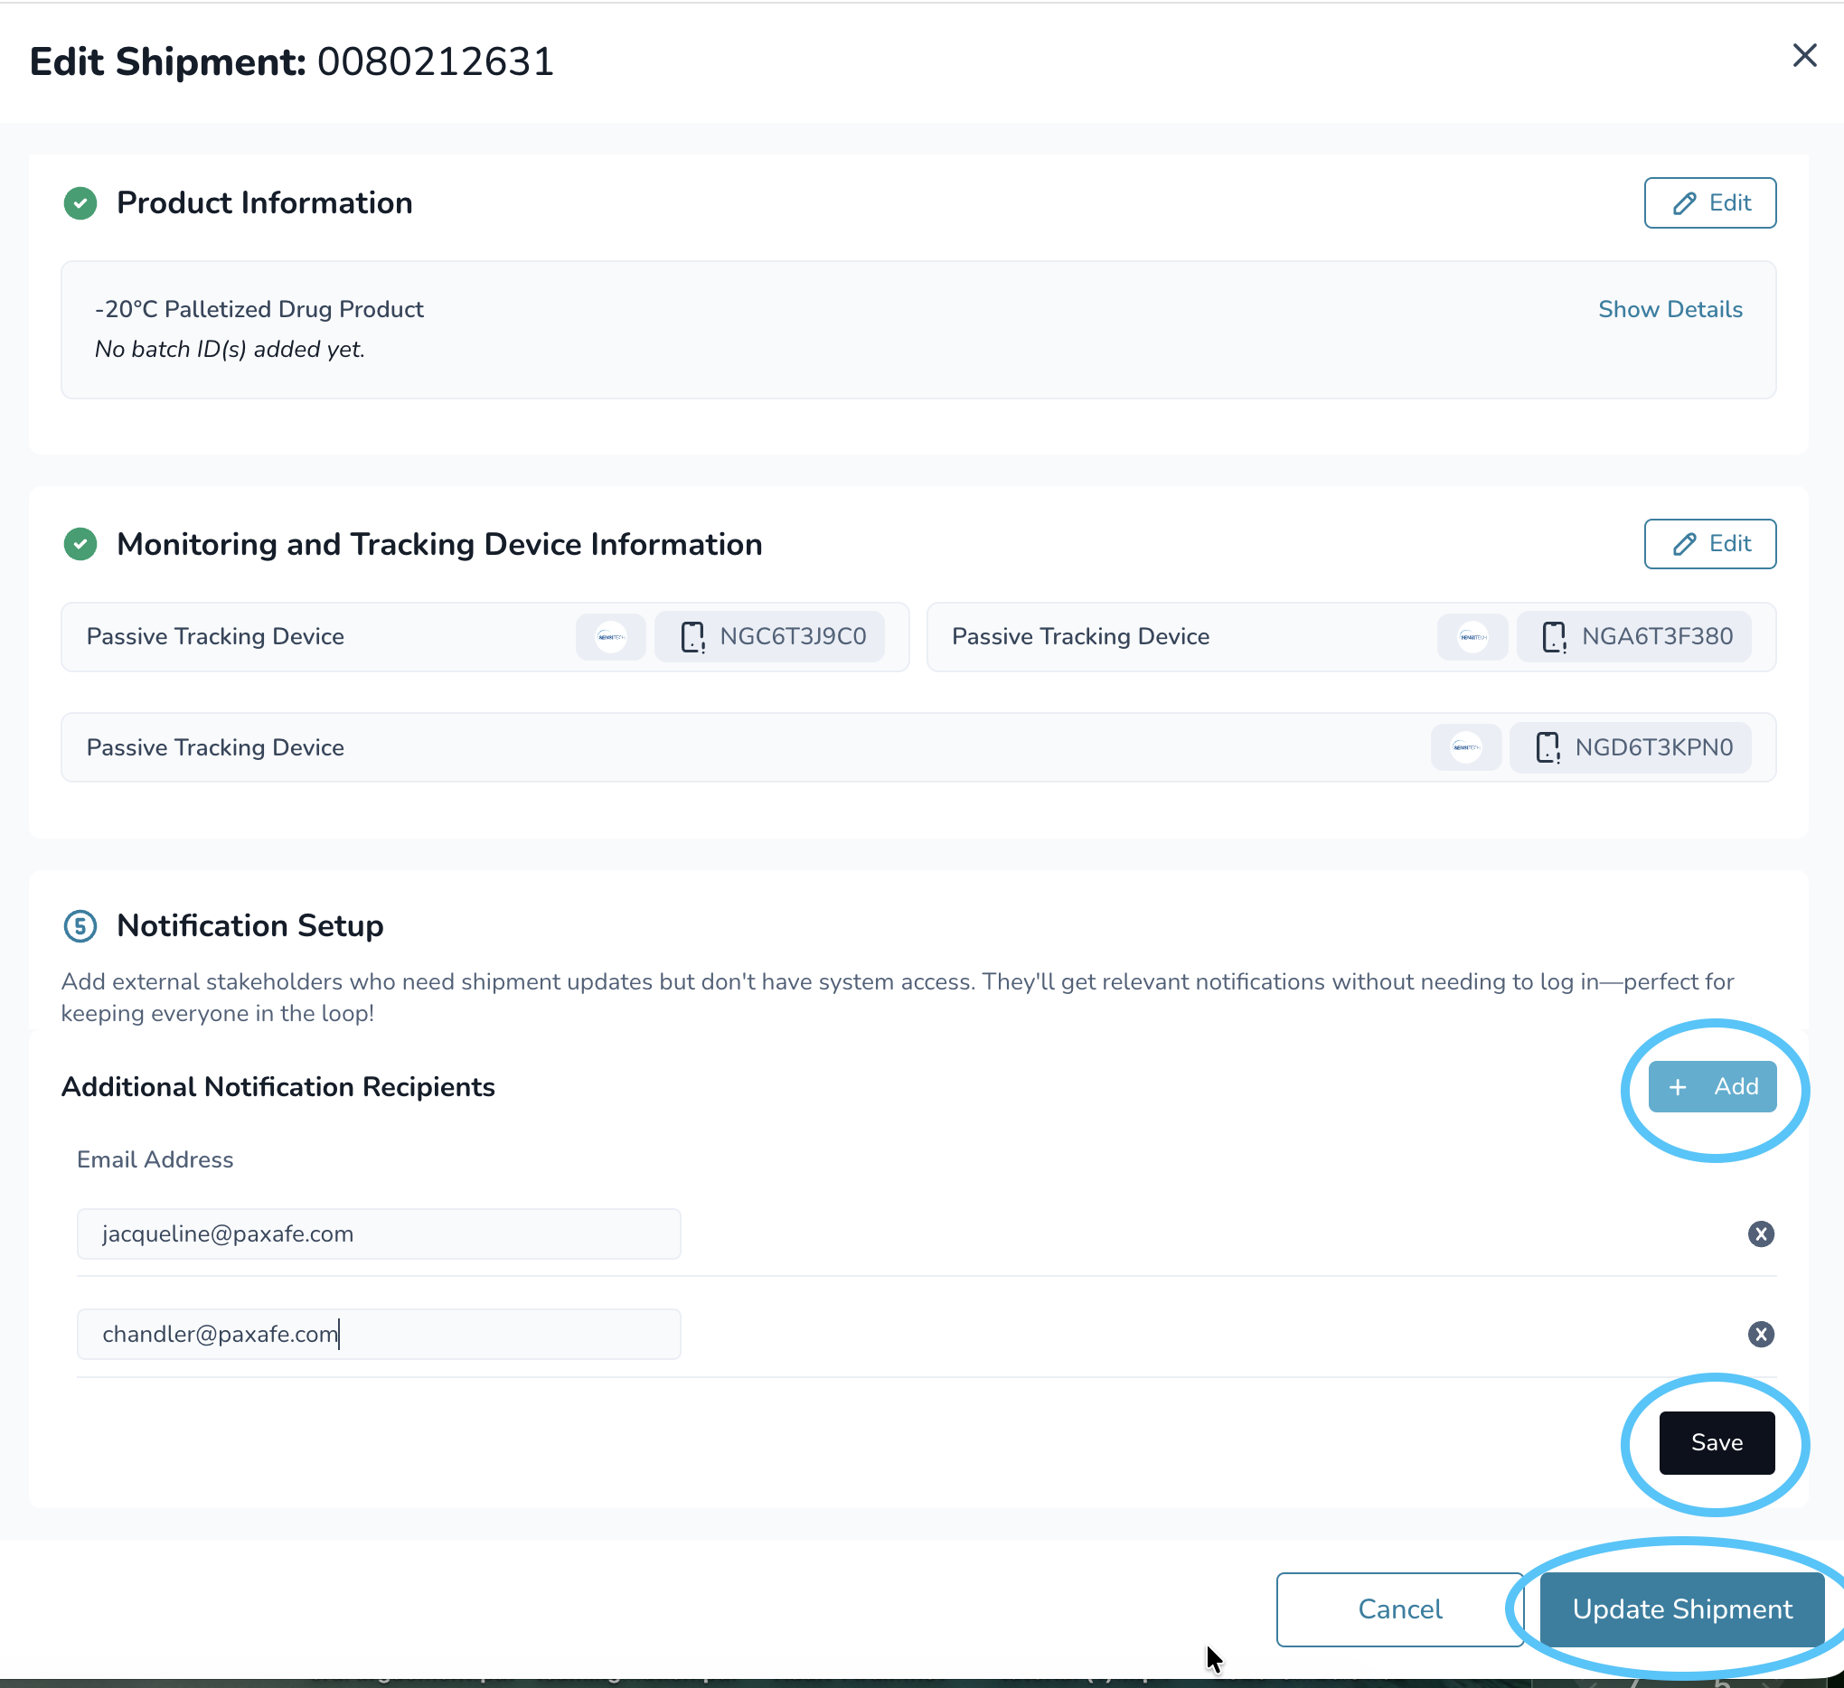Add another notification recipient
The image size is (1844, 1688).
1712,1087
